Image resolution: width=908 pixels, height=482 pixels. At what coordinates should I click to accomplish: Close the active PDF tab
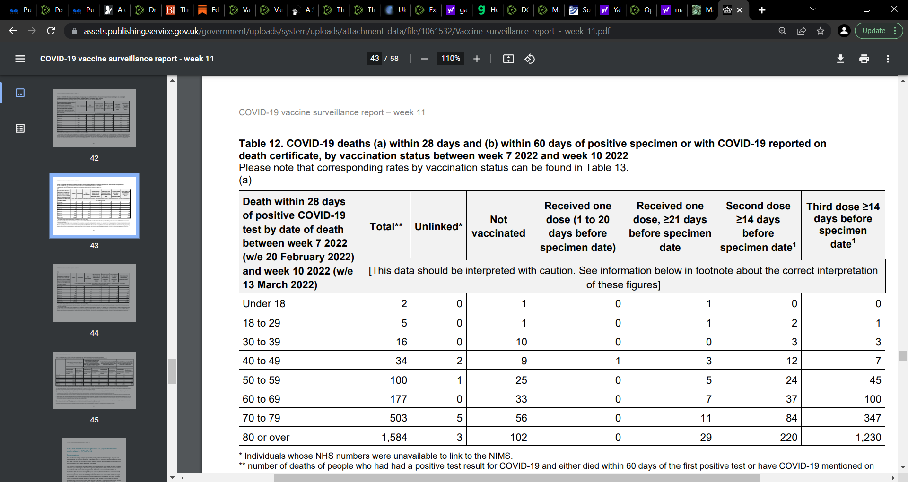tap(740, 10)
